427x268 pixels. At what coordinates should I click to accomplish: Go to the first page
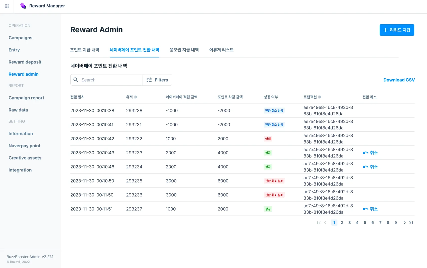pos(319,222)
